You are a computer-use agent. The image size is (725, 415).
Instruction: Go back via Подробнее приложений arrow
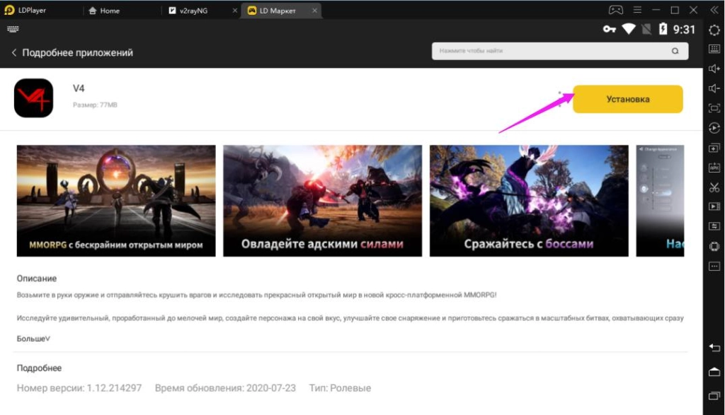13,53
